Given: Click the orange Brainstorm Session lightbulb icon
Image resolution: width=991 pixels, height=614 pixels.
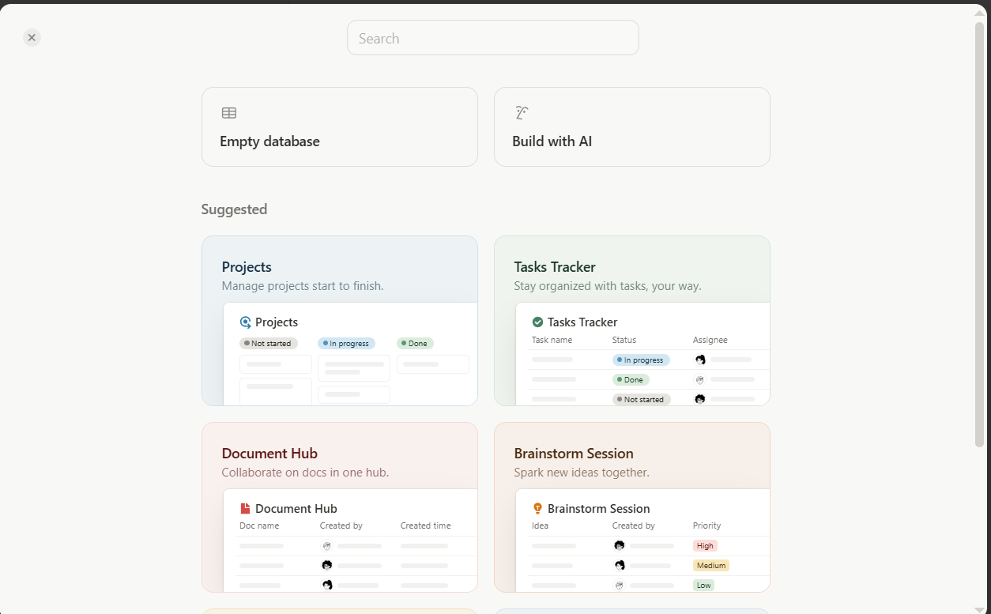Looking at the screenshot, I should coord(537,509).
